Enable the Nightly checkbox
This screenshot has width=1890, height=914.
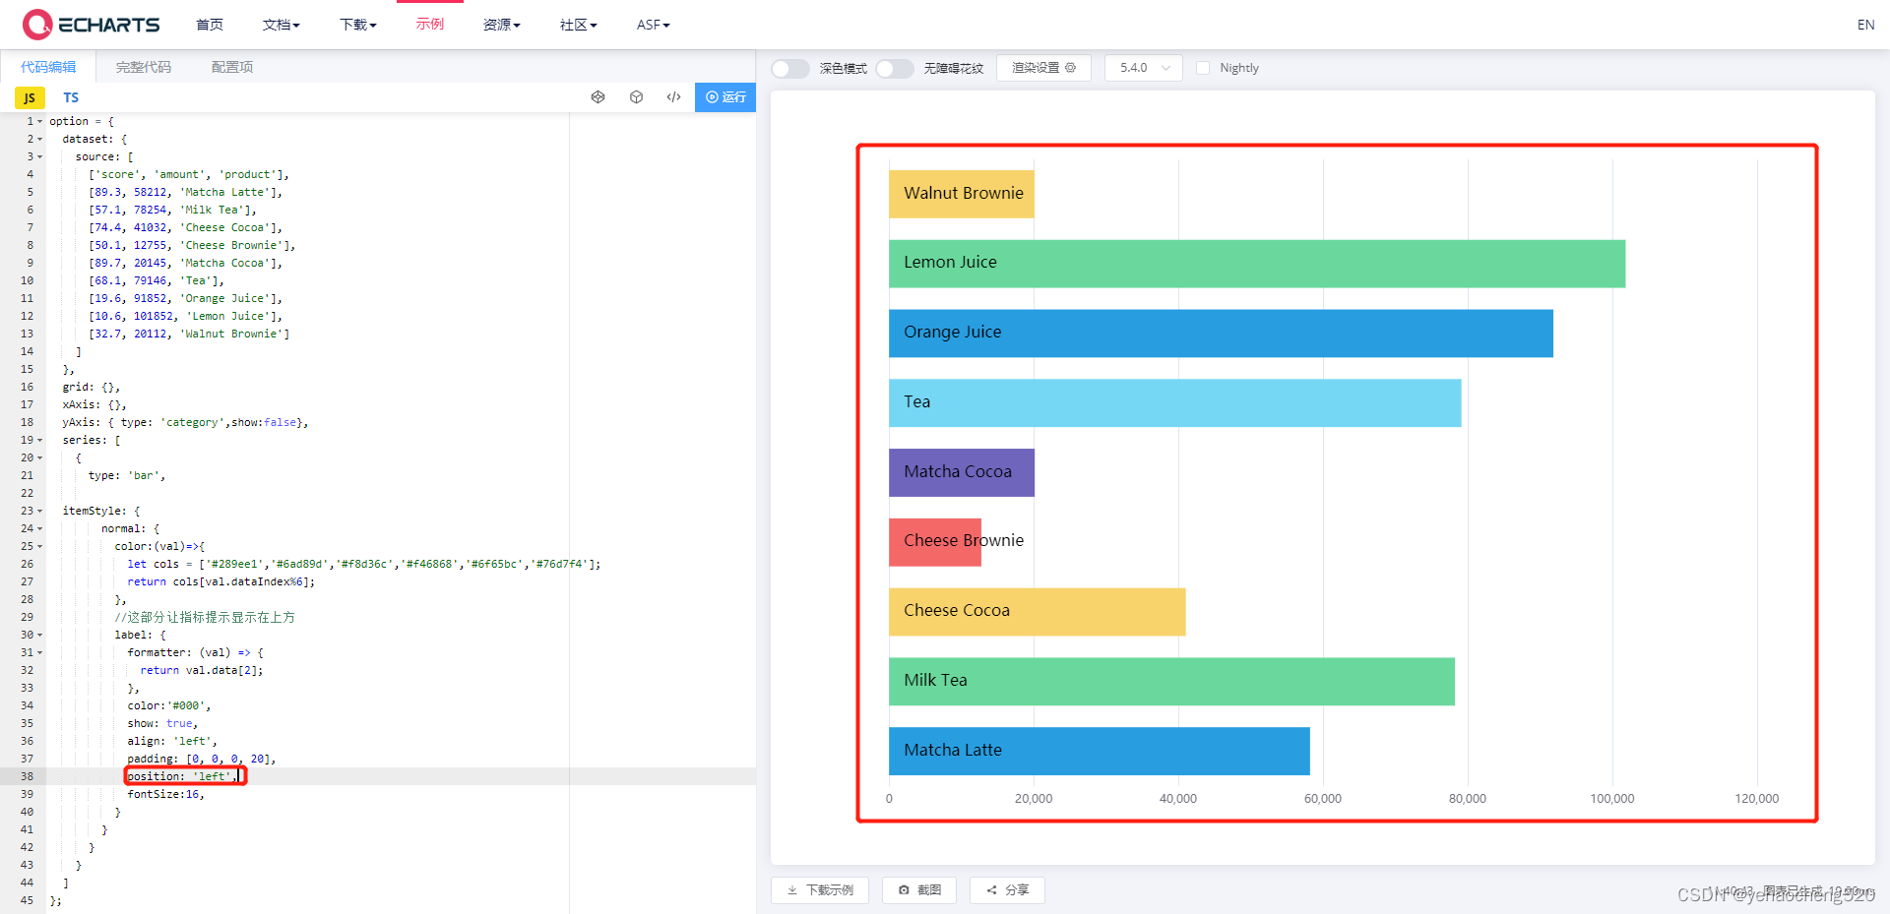pos(1203,68)
